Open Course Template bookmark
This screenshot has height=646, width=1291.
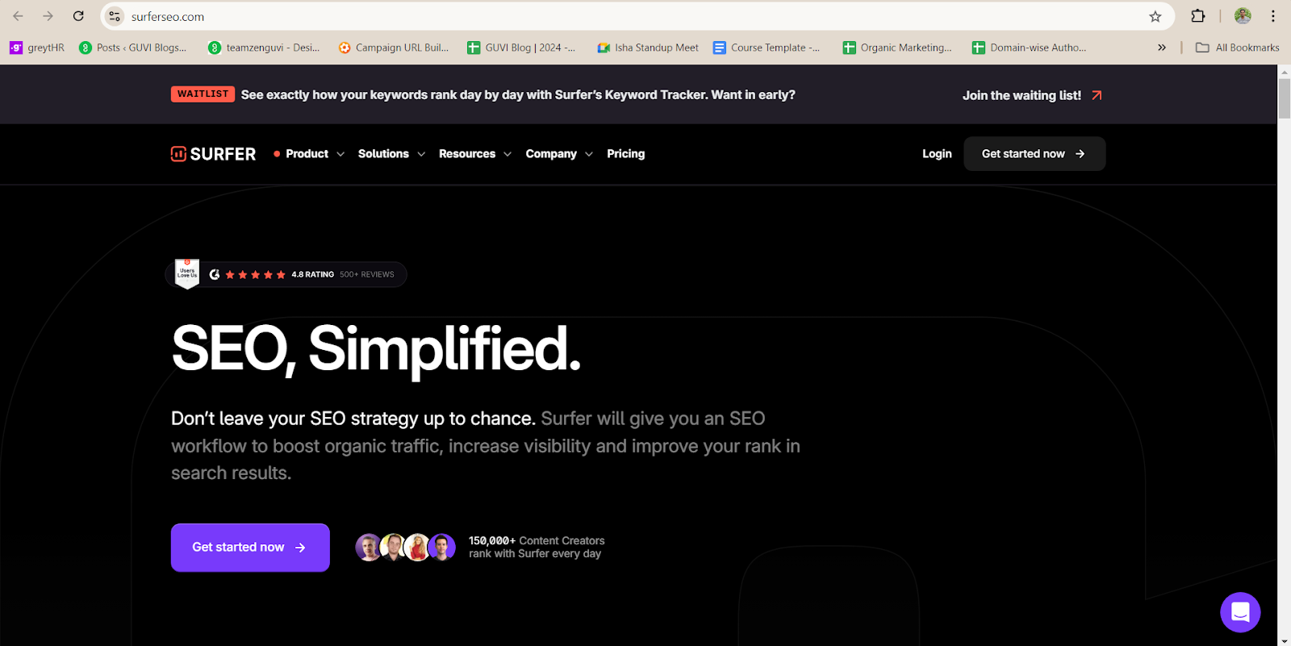pos(767,48)
